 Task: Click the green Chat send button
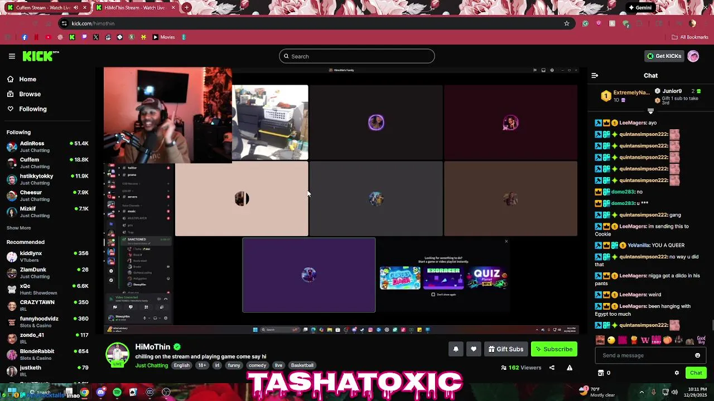coord(696,373)
